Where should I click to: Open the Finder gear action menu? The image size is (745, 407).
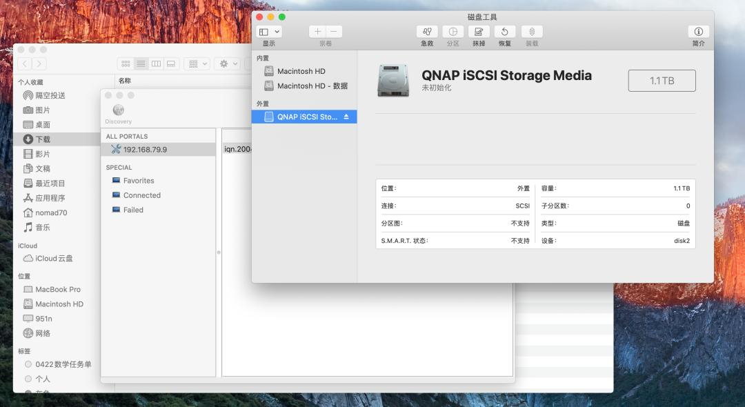tap(227, 63)
